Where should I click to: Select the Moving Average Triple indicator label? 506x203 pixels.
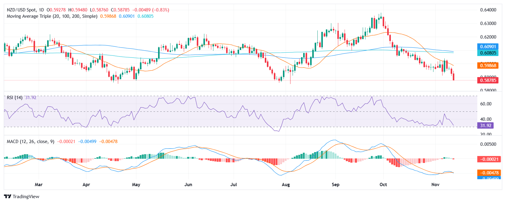click(52, 16)
